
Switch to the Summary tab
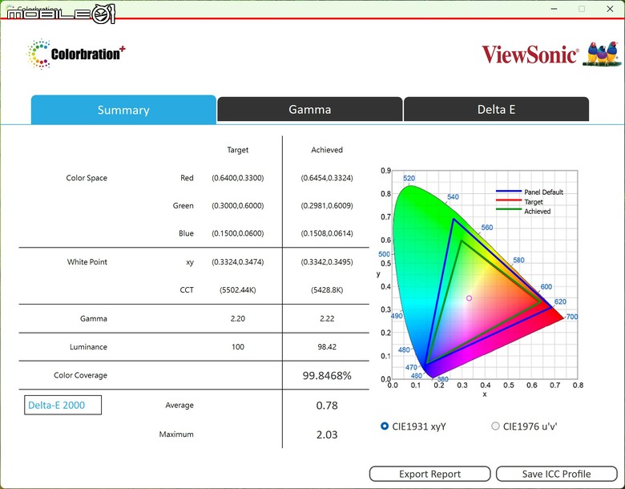pos(123,109)
